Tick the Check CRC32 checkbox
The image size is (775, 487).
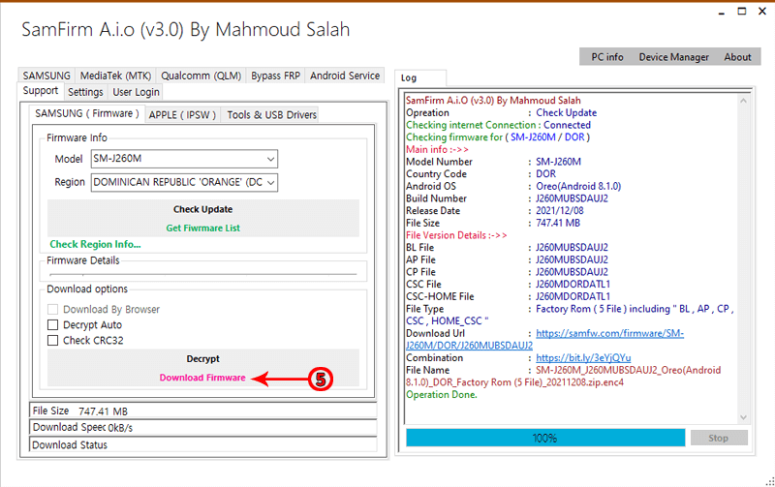[54, 341]
